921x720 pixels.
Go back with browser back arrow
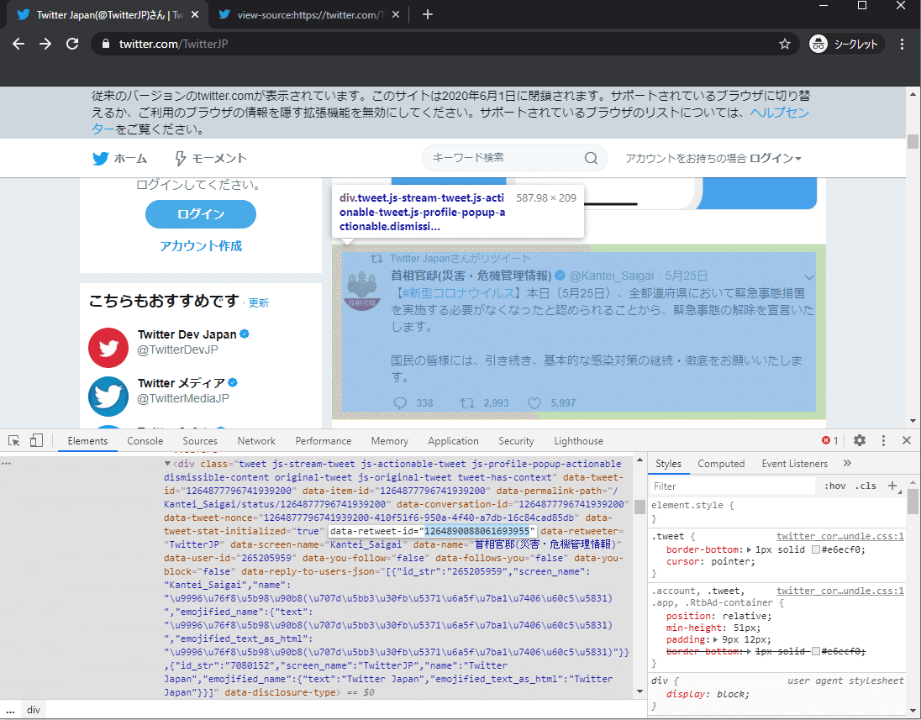(x=18, y=44)
